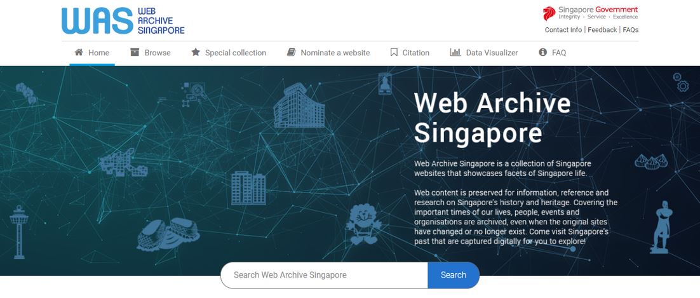Click the WAS Web Archive Singapore logo
Viewport: 700px width, 298px height.
(123, 20)
